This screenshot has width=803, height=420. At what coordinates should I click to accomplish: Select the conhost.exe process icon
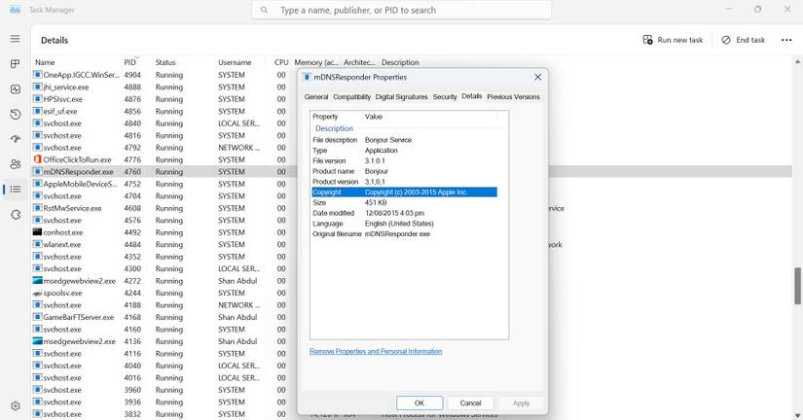point(37,232)
